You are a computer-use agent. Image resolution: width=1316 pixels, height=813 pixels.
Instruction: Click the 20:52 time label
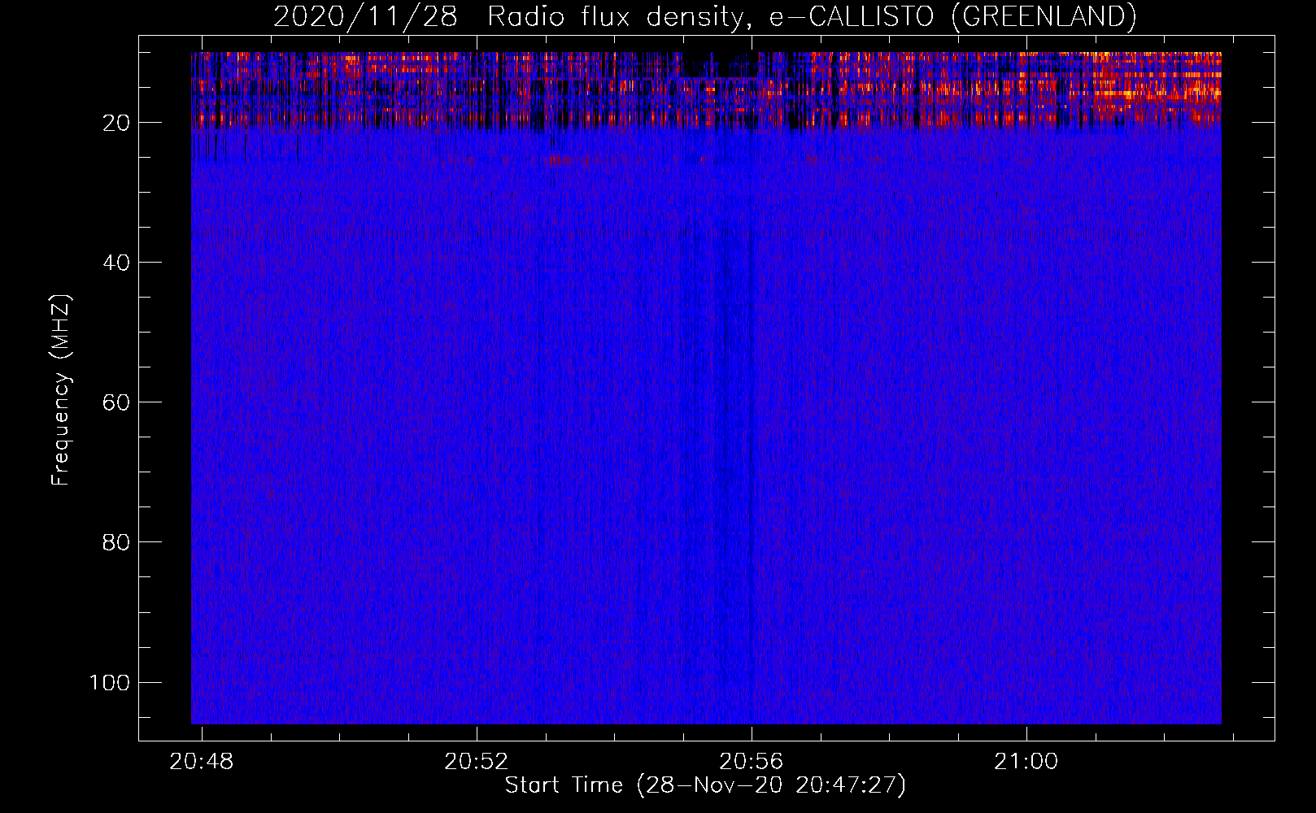(x=476, y=762)
